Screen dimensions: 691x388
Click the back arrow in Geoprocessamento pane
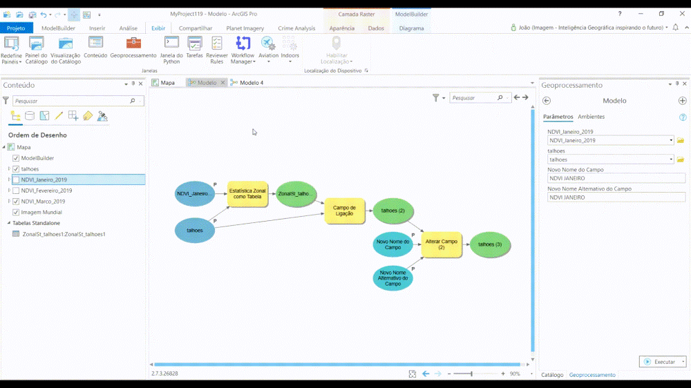[x=547, y=101]
